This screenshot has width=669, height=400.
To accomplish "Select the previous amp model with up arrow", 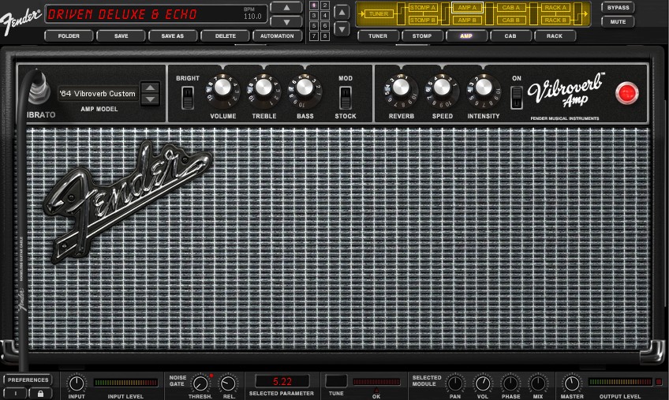I will 150,88.
